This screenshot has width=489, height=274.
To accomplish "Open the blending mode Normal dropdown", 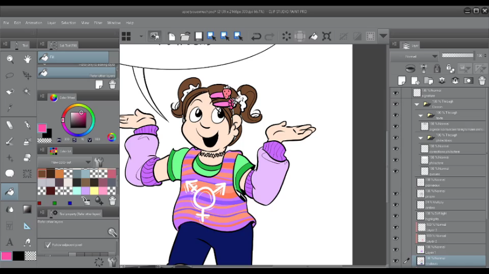I will pos(414,56).
